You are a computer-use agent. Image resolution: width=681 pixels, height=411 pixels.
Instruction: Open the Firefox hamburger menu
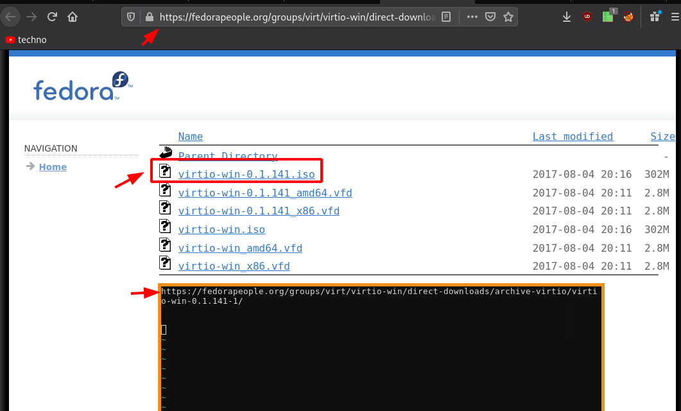[x=675, y=17]
